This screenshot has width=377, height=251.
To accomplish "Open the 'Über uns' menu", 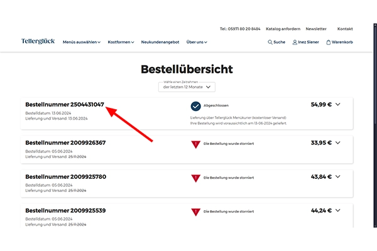I will pos(197,42).
